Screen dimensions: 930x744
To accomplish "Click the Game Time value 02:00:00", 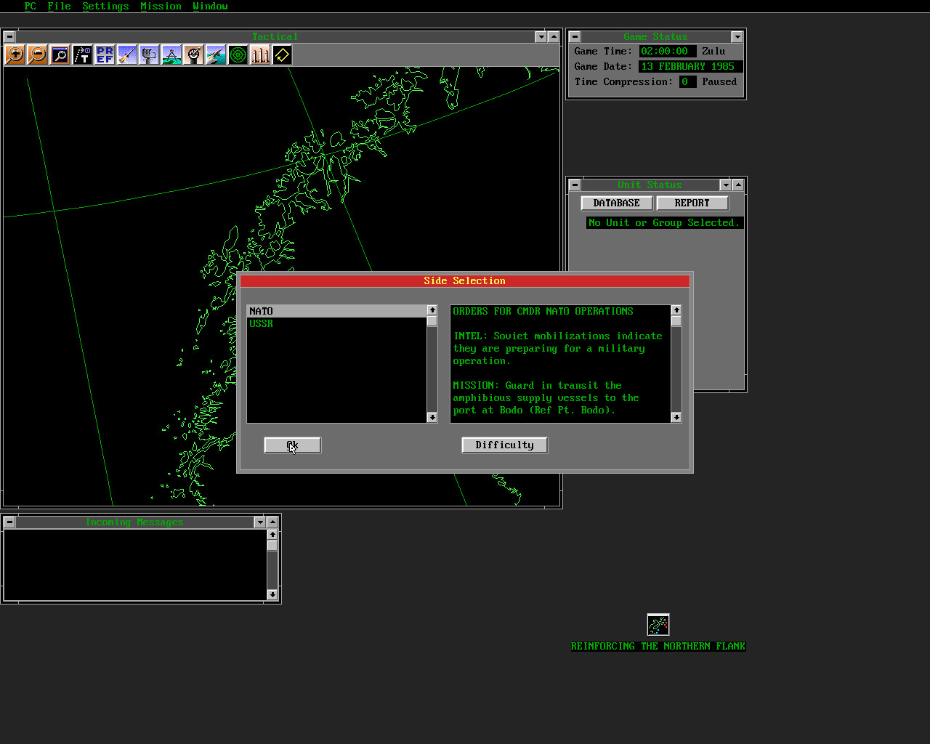I will click(x=668, y=51).
